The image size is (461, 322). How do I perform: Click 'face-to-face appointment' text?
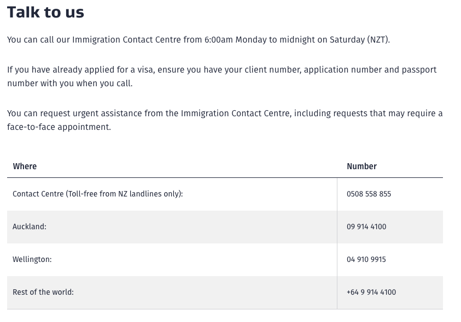59,127
